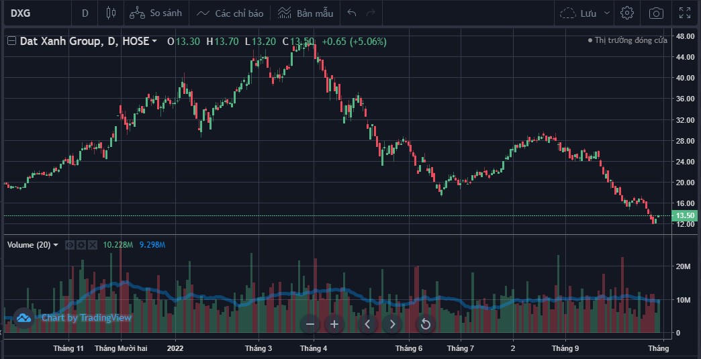
Task: Open the candlestick chart style selector
Action: point(111,13)
